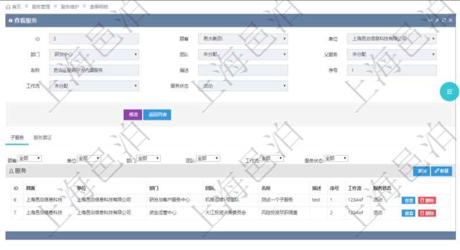The height and width of the screenshot is (250, 460).
Task: Open the 顾客 filter dropdown above table
Action: coord(29,158)
